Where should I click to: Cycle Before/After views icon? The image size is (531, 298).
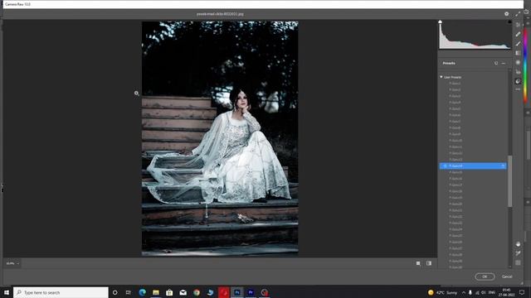[x=418, y=263]
